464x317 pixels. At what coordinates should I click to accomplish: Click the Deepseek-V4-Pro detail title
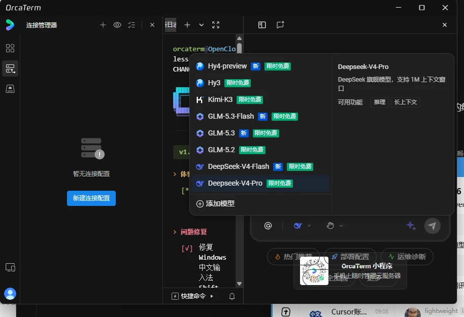(363, 67)
